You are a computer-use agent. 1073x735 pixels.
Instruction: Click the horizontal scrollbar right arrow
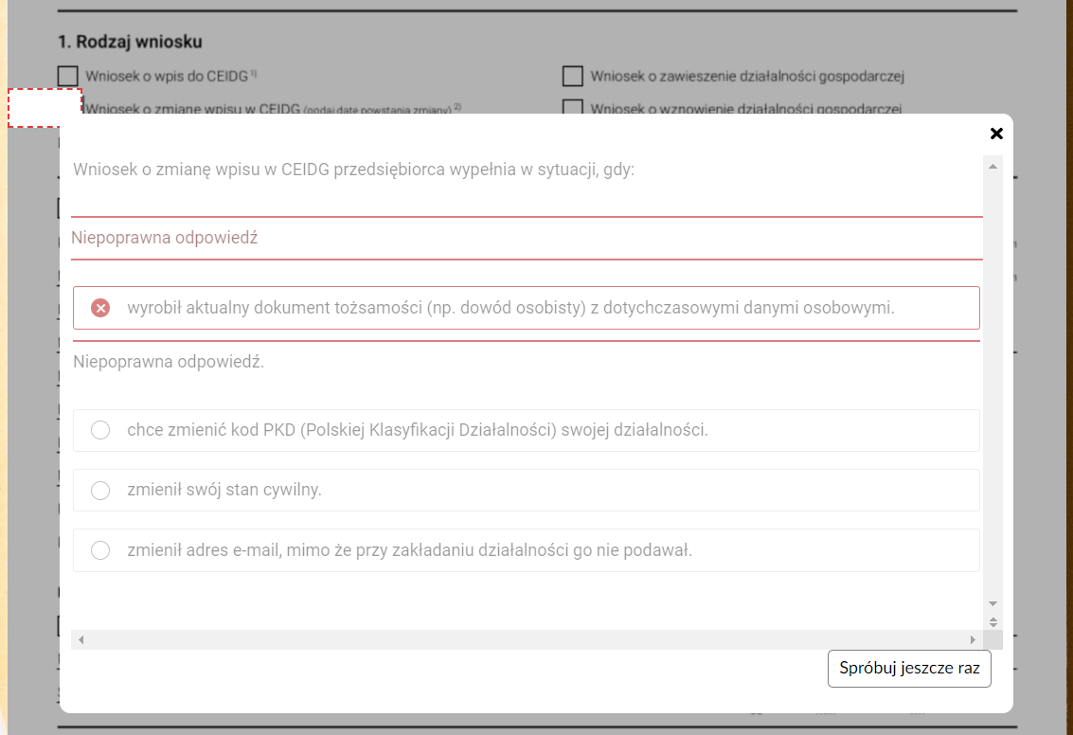pos(973,640)
